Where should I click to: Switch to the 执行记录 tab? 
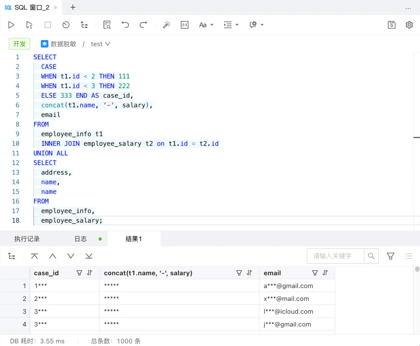tap(27, 239)
